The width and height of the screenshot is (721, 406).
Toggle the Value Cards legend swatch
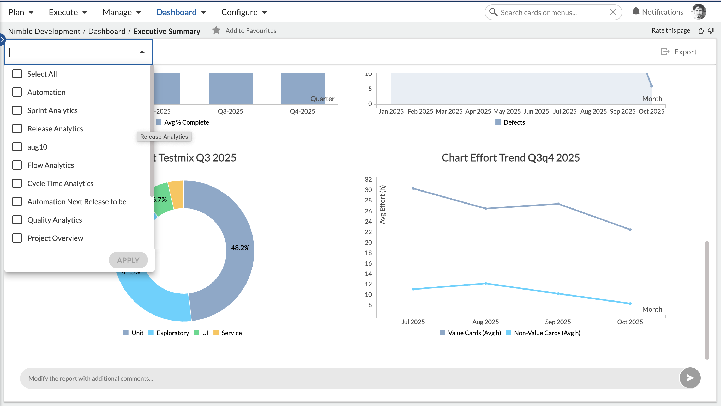[442, 333]
